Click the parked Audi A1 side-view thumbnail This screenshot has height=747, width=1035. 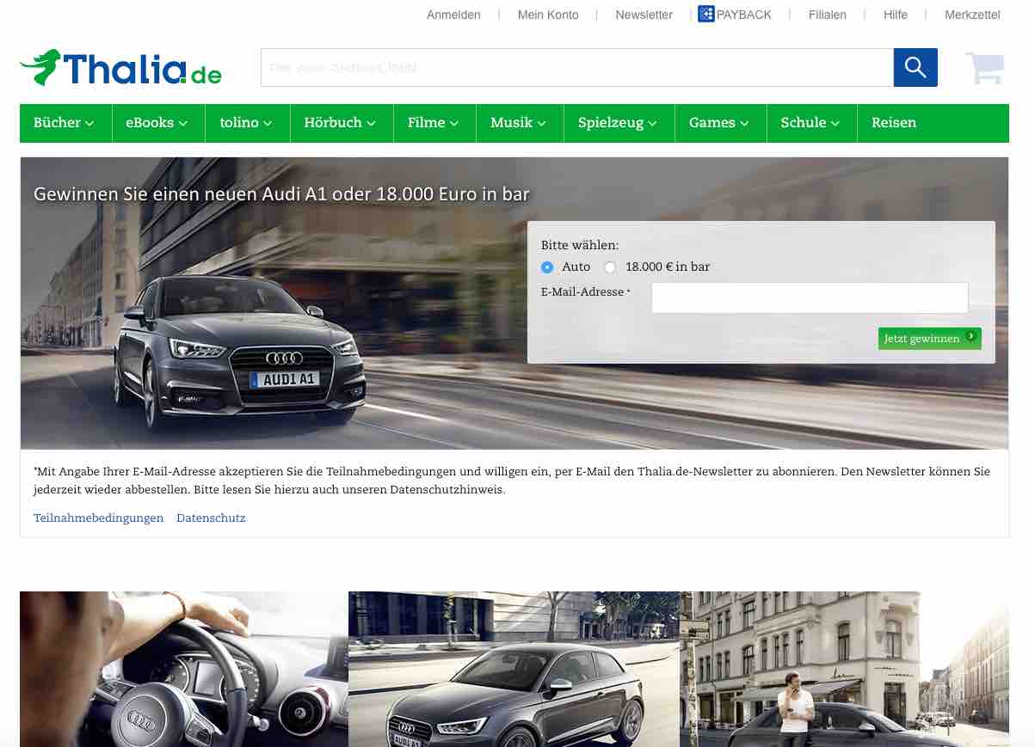point(514,669)
